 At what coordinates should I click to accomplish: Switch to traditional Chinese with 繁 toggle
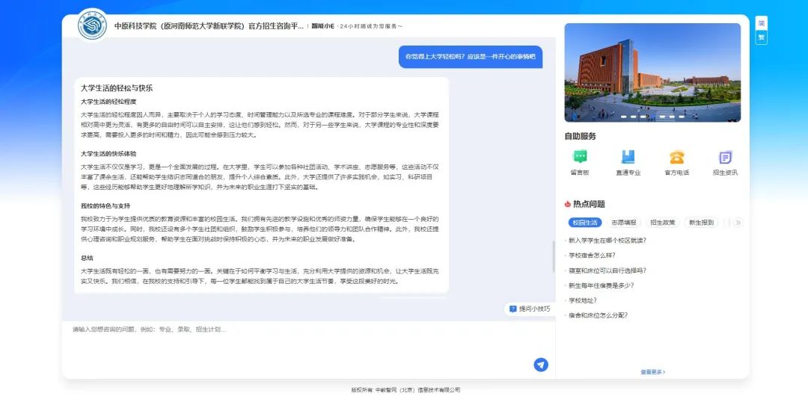pyautogui.click(x=761, y=37)
